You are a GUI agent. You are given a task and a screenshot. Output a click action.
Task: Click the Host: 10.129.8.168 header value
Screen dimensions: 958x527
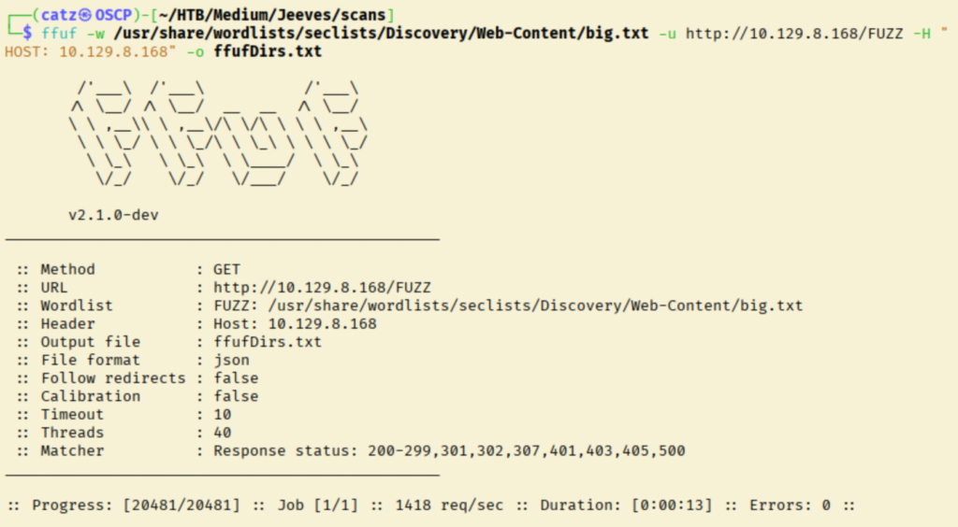point(295,324)
